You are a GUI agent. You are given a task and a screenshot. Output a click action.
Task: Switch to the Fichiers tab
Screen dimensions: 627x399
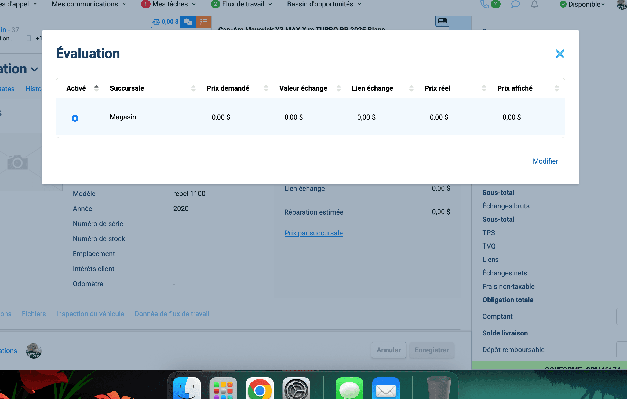34,314
